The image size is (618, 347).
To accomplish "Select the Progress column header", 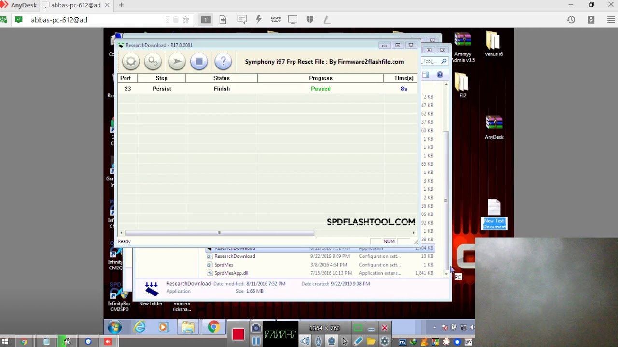I will pos(321,78).
